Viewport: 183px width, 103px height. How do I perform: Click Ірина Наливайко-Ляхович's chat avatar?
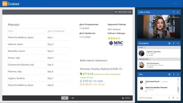(x=142, y=88)
